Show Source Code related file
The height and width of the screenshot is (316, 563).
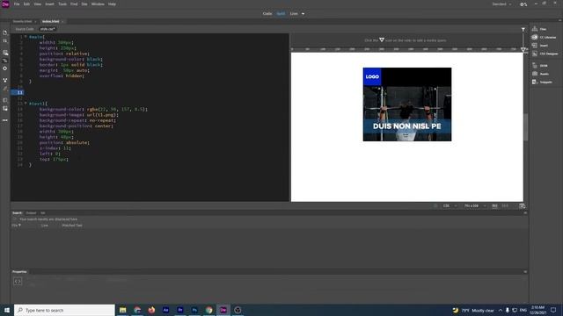(25, 29)
